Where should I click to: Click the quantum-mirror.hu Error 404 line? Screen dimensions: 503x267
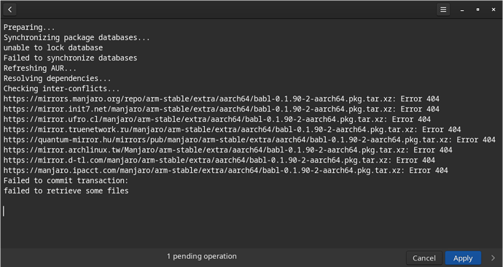249,140
